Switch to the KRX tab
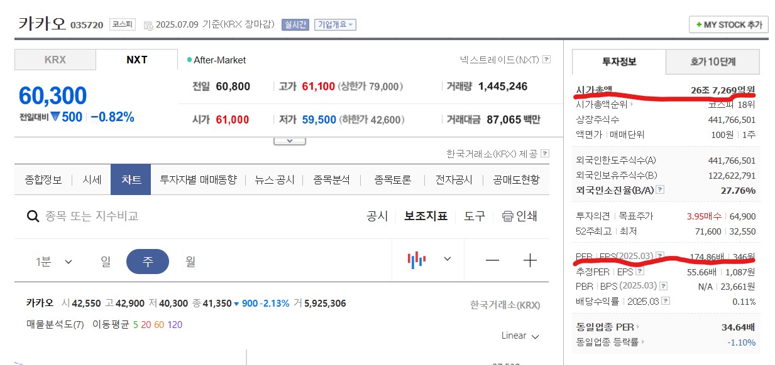Screen dimensions: 775x365 coord(55,60)
